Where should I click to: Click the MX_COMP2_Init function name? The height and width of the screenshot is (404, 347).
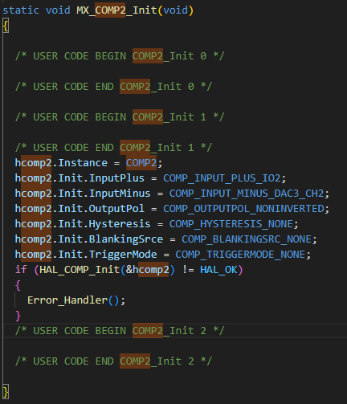click(116, 10)
